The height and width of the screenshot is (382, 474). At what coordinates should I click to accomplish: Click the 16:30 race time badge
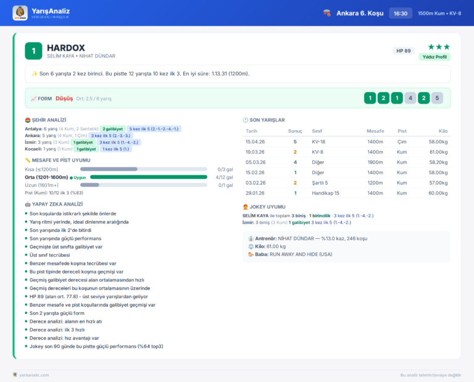[x=400, y=14]
